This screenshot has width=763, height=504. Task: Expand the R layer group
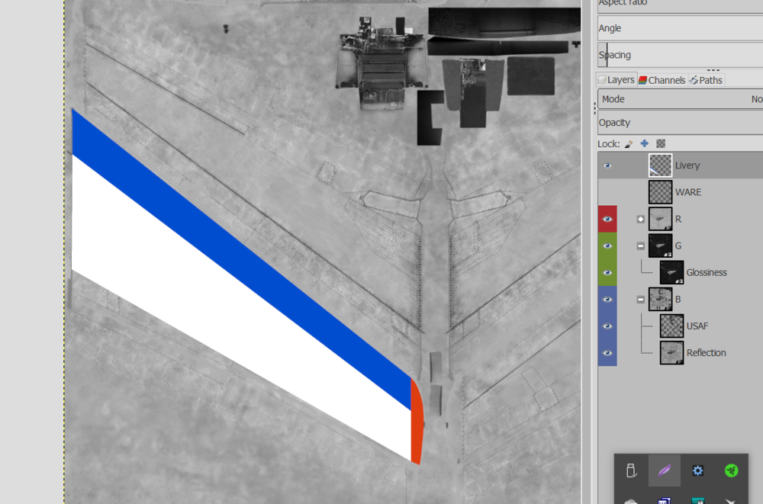point(640,220)
